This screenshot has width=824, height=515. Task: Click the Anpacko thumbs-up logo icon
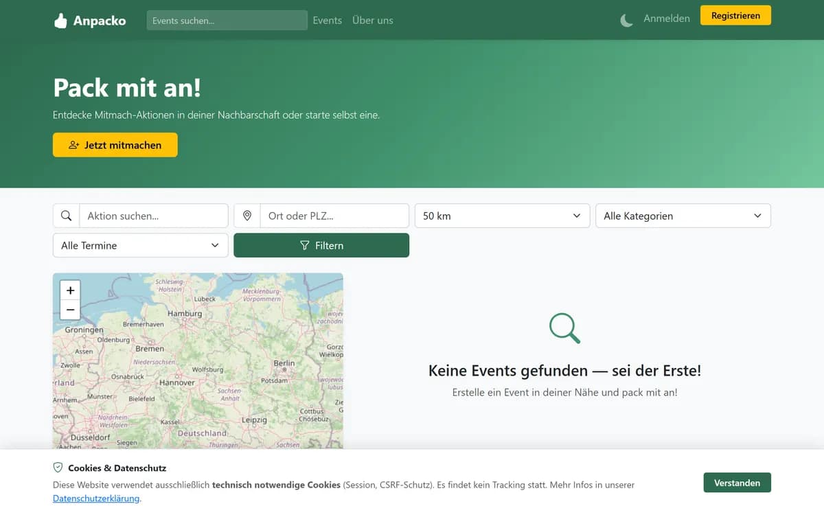[x=60, y=21]
